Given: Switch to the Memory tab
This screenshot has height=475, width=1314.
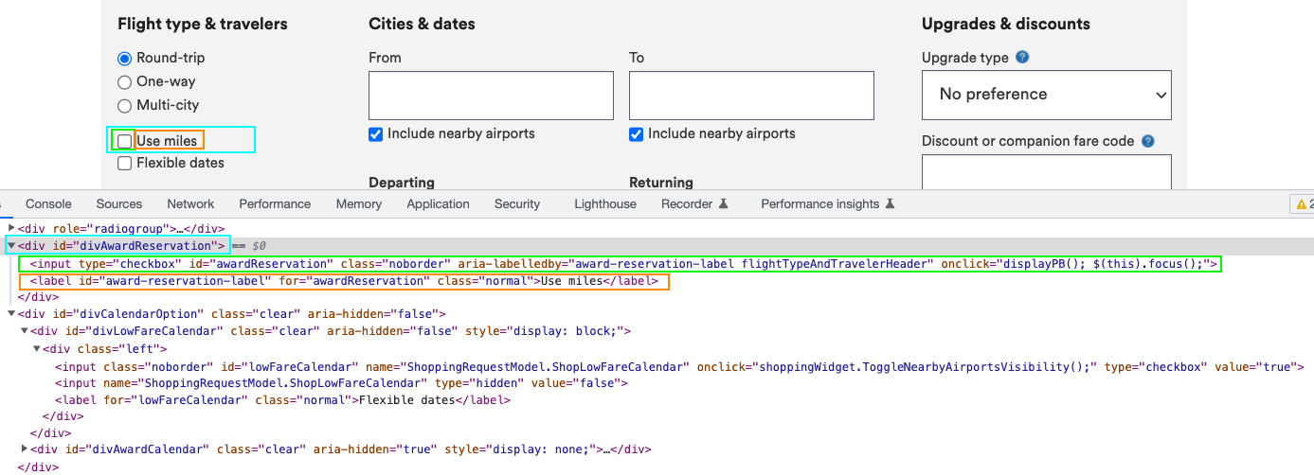Looking at the screenshot, I should click(x=359, y=203).
